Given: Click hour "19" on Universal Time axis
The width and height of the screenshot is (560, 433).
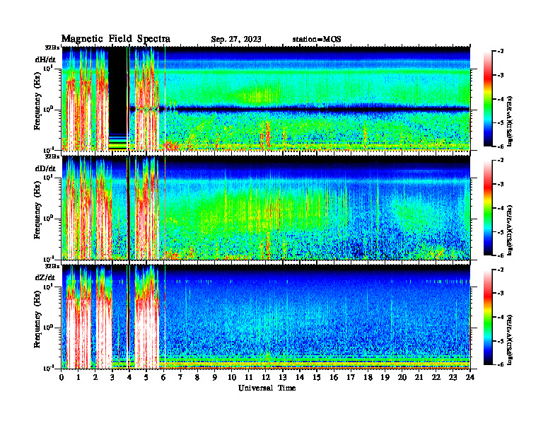Looking at the screenshot, I should pos(385,378).
